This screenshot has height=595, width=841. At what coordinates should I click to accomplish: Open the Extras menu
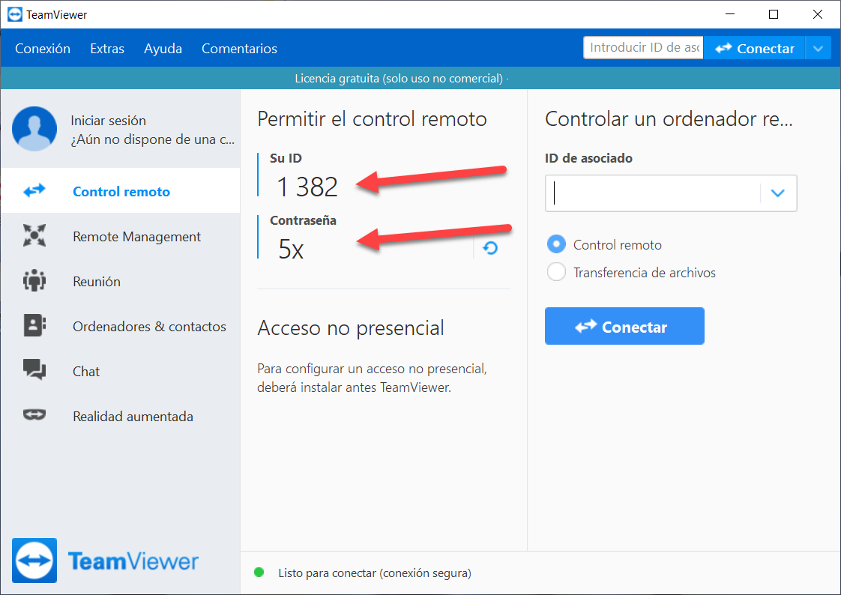(107, 49)
